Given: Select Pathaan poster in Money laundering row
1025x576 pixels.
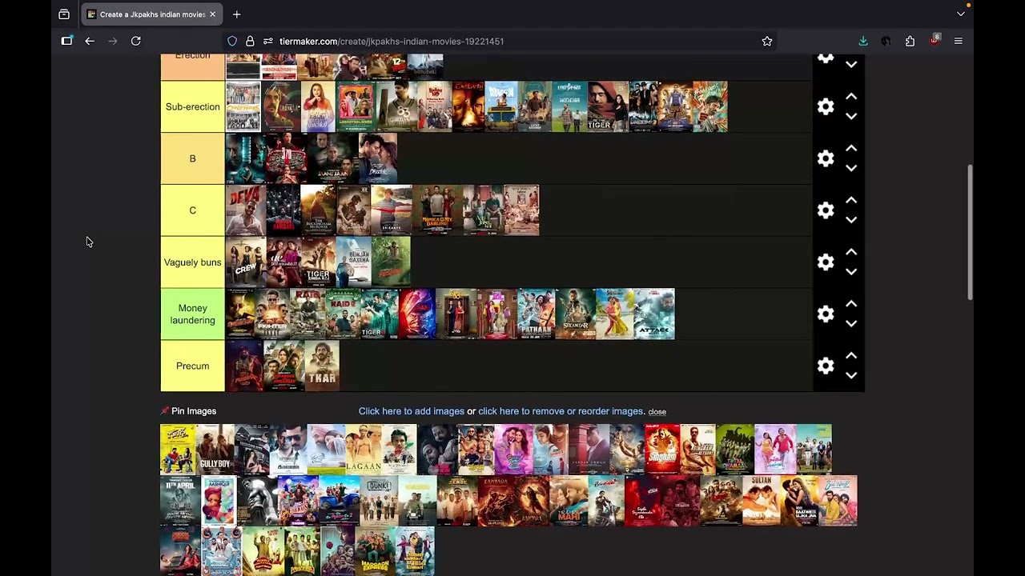Looking at the screenshot, I should click(536, 314).
